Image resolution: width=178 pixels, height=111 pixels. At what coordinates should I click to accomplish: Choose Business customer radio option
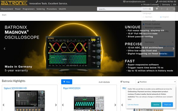point(144,28)
